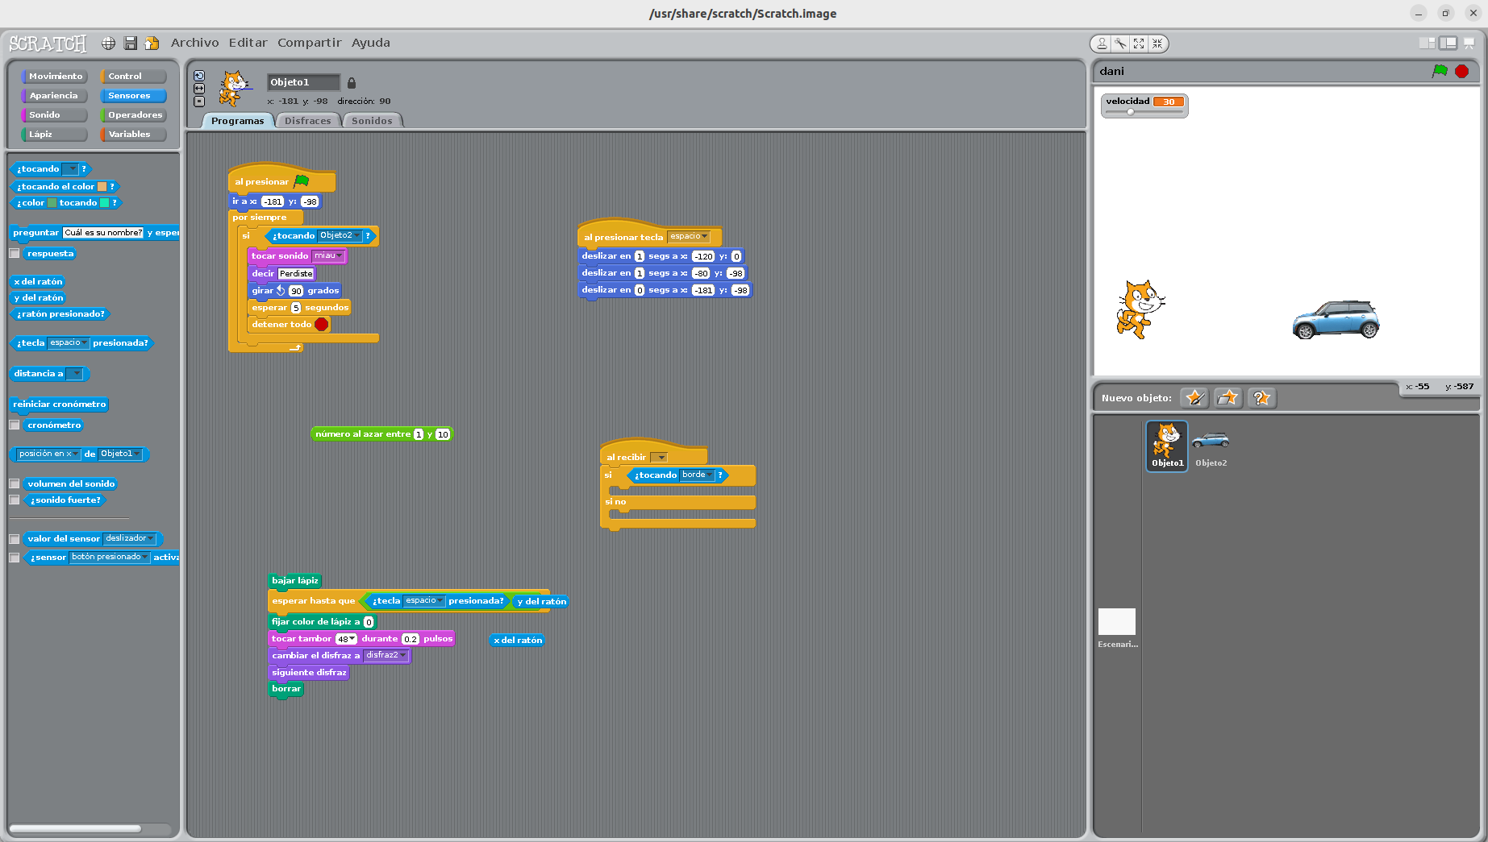The height and width of the screenshot is (842, 1488).
Task: Click the green flag start icon
Action: click(1440, 71)
